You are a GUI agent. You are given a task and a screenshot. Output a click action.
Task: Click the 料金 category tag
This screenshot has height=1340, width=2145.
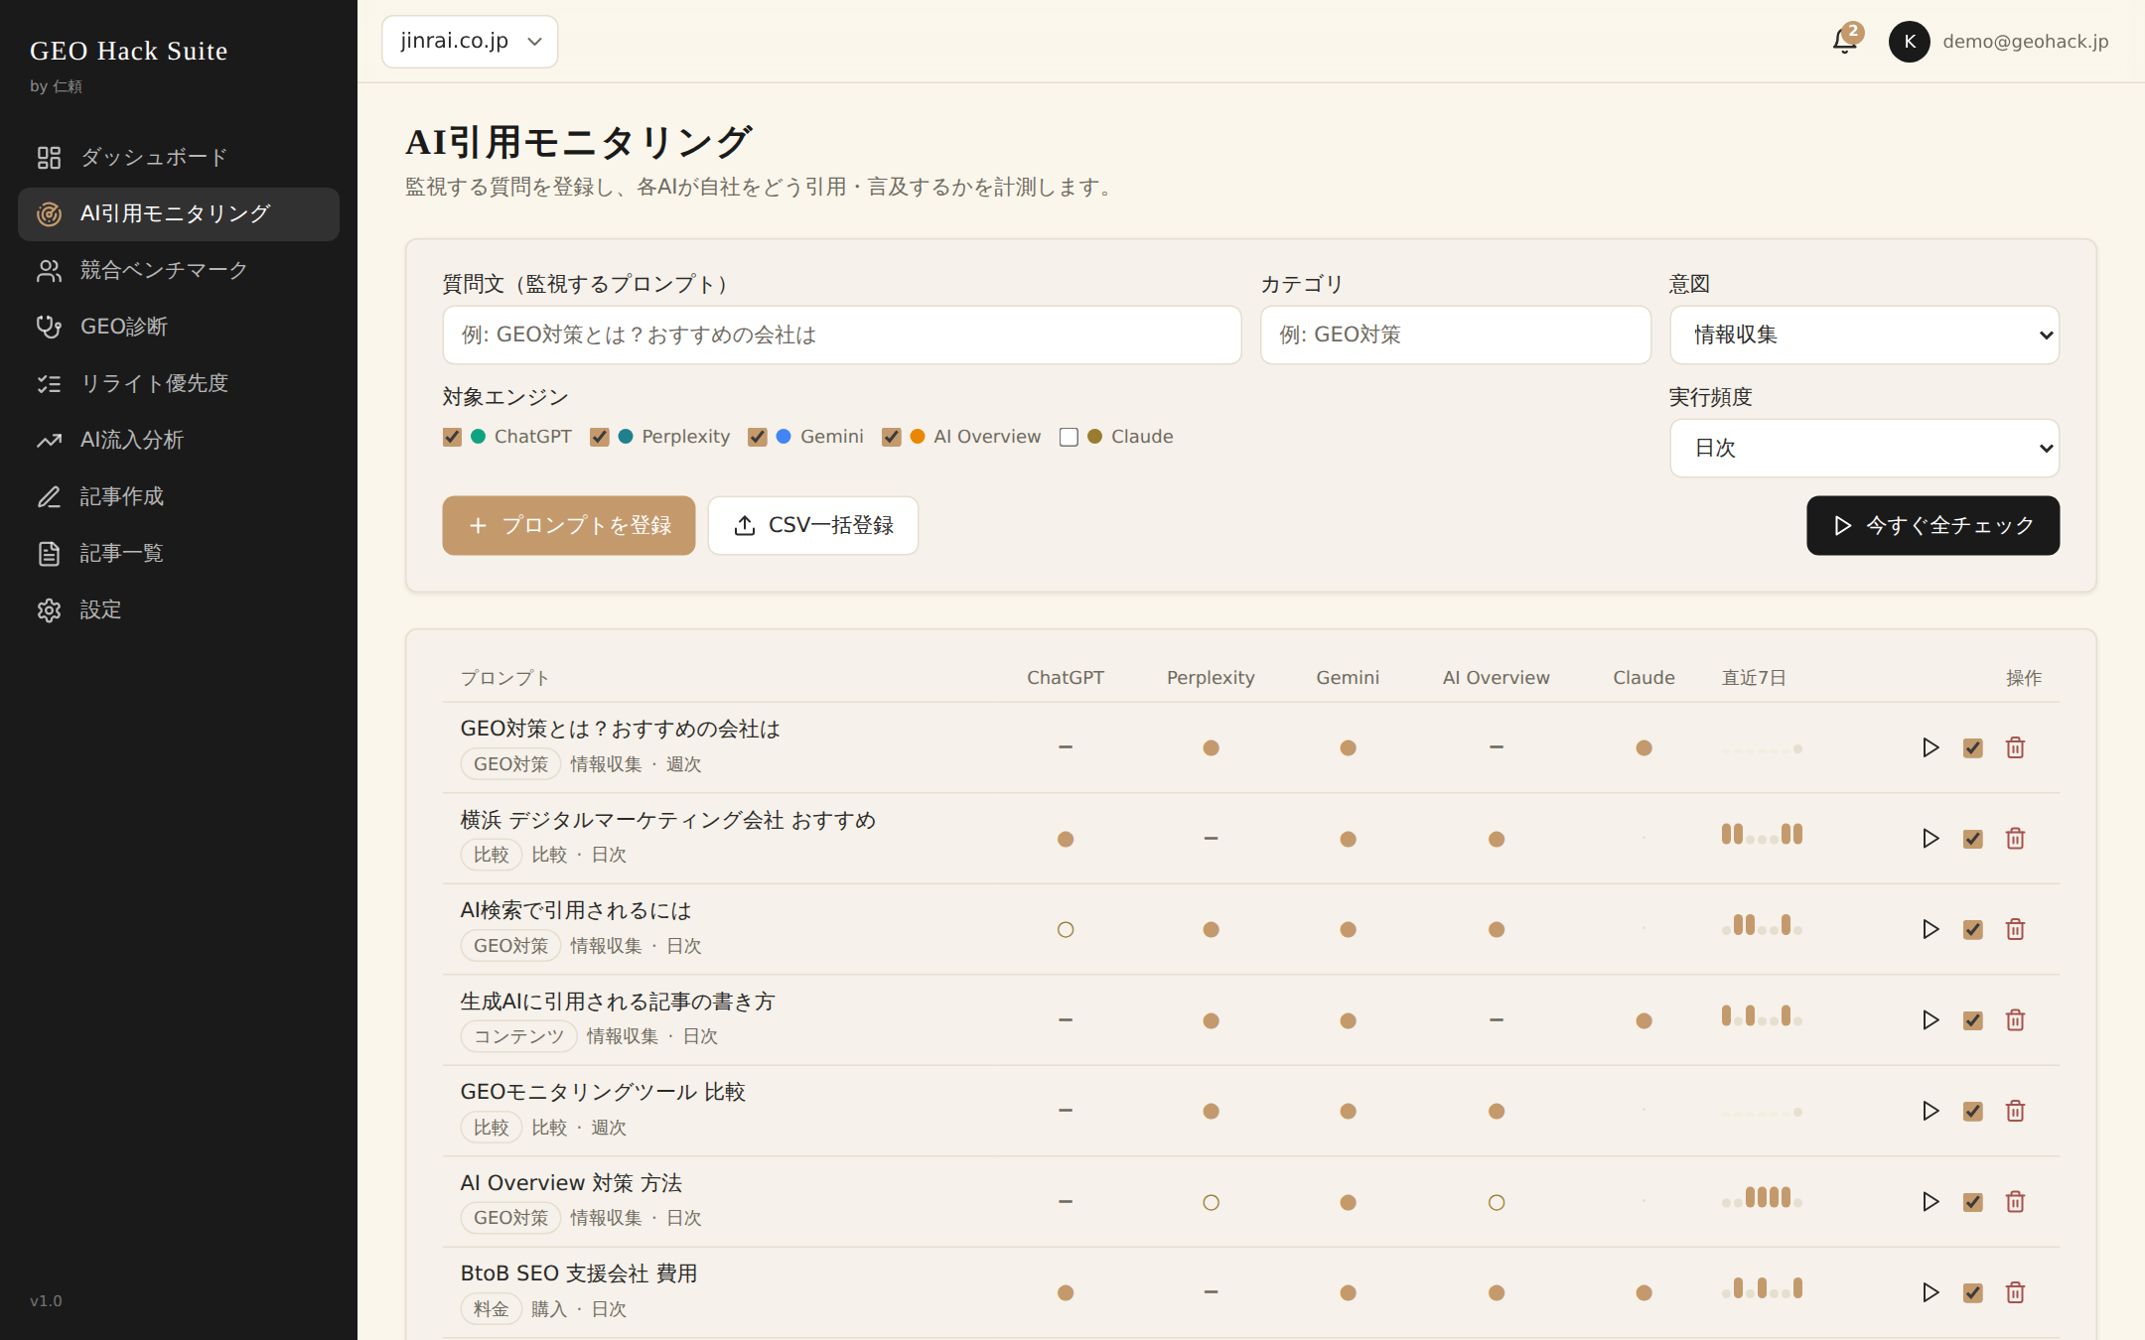click(492, 1309)
